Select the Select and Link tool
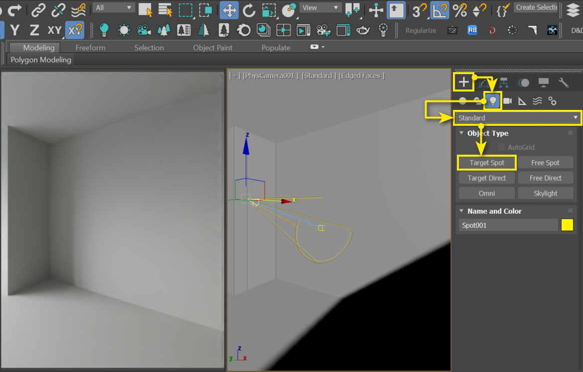 pyautogui.click(x=38, y=10)
